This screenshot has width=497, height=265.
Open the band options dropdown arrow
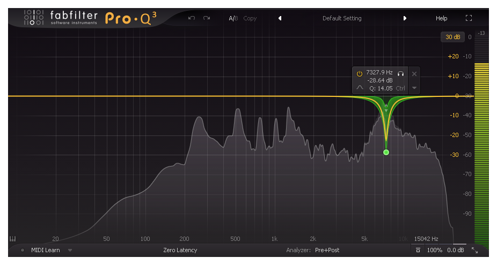click(414, 88)
